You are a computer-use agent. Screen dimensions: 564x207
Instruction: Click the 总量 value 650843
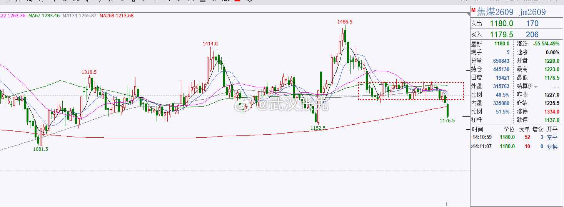(x=501, y=61)
